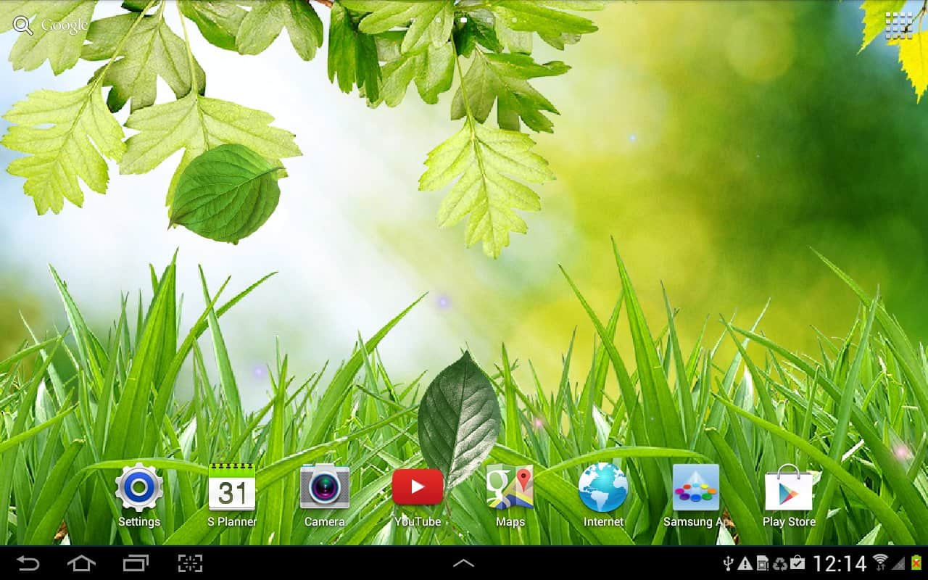Tap the USB connection status icon
Screen dimensions: 928x580
click(729, 563)
